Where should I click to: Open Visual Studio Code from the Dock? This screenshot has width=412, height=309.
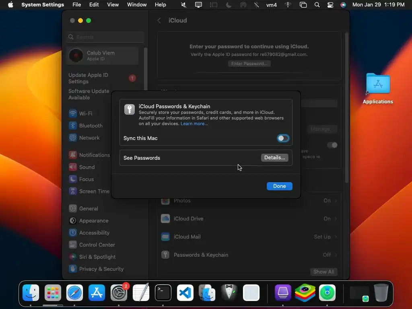pyautogui.click(x=185, y=293)
